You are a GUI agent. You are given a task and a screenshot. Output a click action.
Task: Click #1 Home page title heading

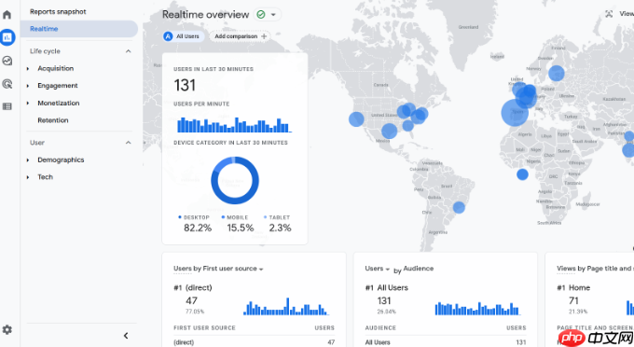click(573, 287)
